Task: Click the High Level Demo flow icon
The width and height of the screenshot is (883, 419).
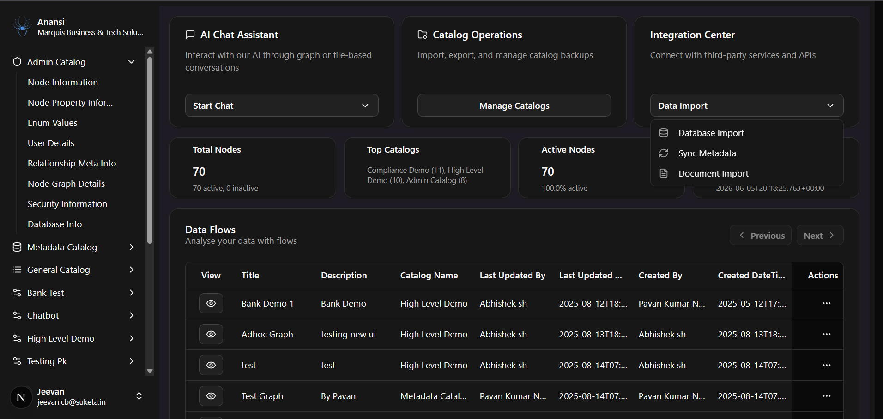Action: [17, 338]
